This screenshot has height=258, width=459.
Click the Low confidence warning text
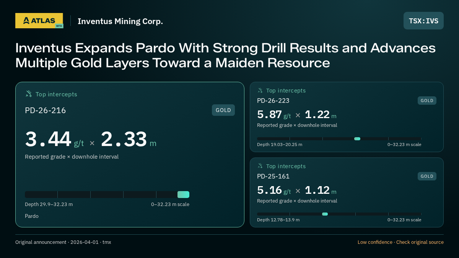[375, 242]
